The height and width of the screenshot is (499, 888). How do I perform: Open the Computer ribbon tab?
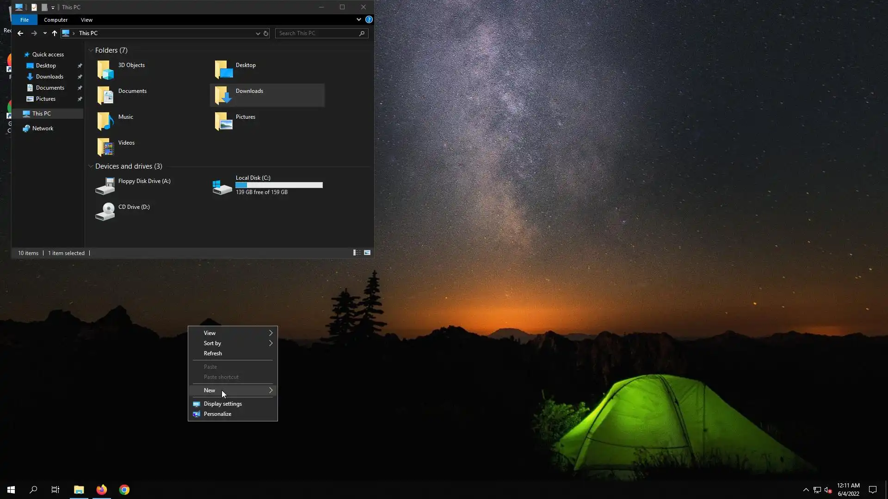tap(55, 20)
